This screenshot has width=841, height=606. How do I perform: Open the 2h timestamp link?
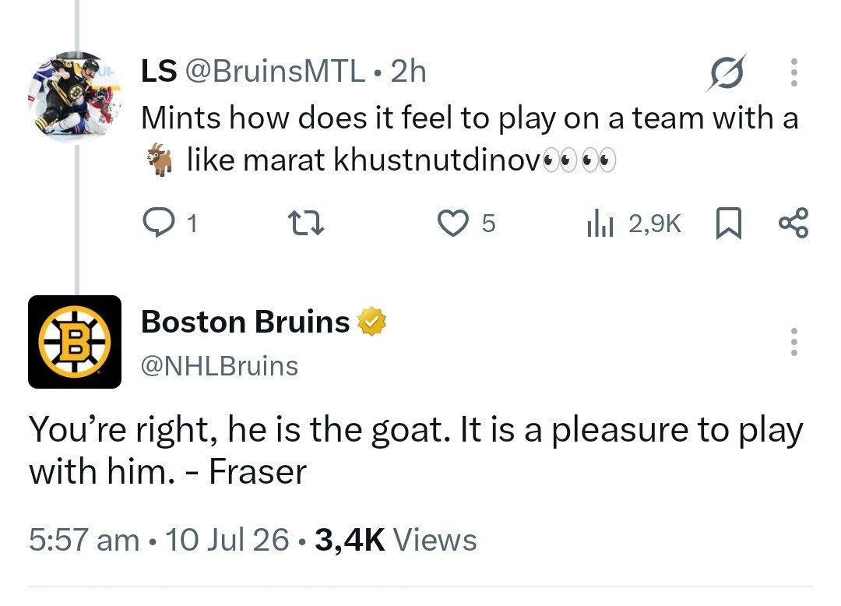(408, 72)
